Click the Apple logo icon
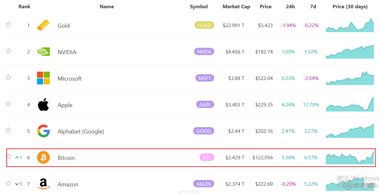The image size is (379, 194). (43, 104)
